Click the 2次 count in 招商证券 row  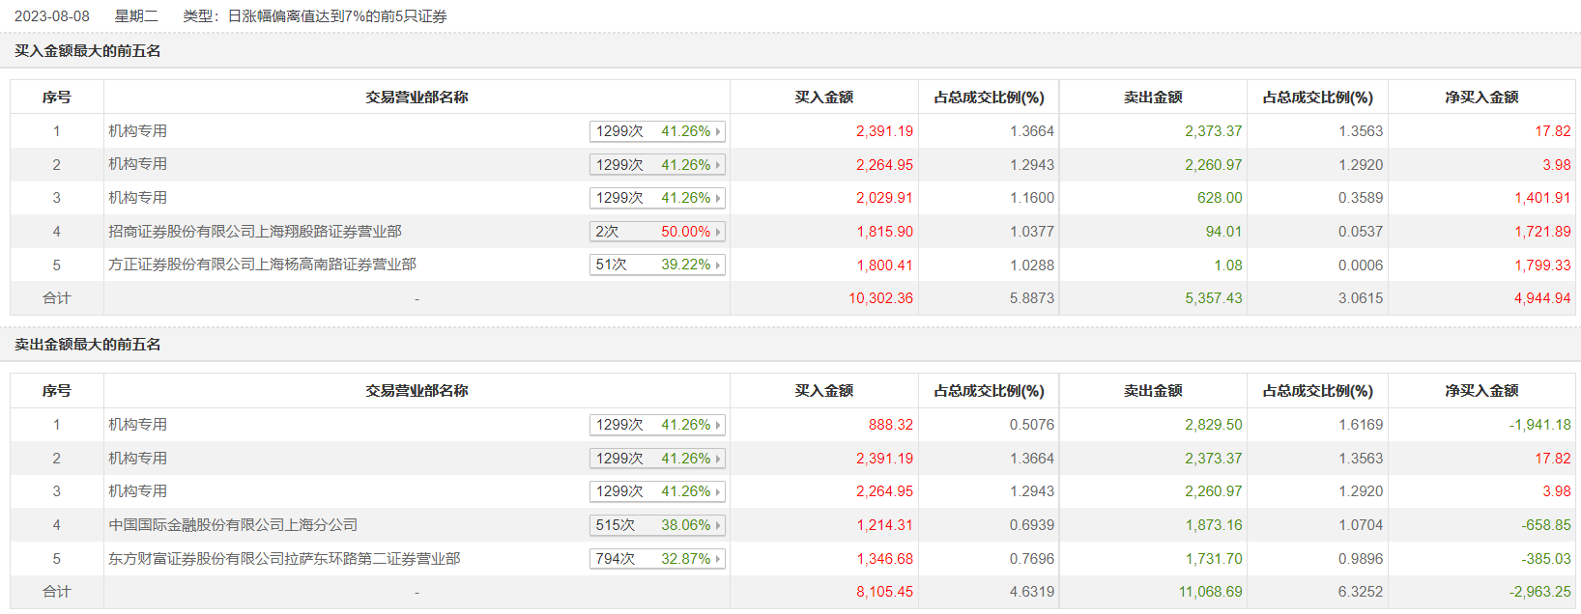pos(607,232)
